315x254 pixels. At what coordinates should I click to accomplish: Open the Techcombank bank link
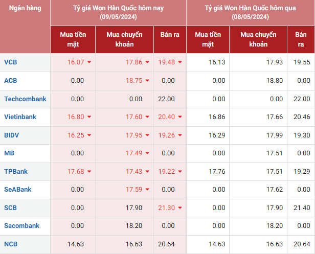[x=25, y=99]
